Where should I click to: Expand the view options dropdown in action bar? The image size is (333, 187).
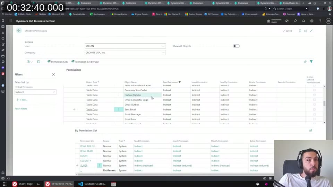click(30, 62)
